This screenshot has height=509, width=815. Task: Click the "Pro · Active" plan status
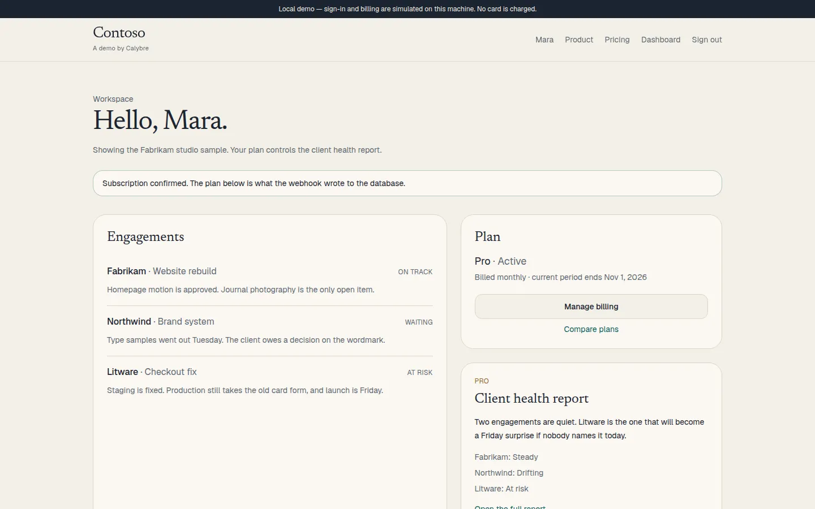click(x=500, y=261)
